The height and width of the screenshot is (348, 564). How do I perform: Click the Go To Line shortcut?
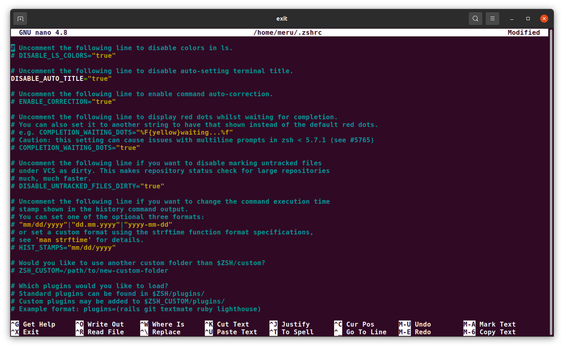pos(366,332)
